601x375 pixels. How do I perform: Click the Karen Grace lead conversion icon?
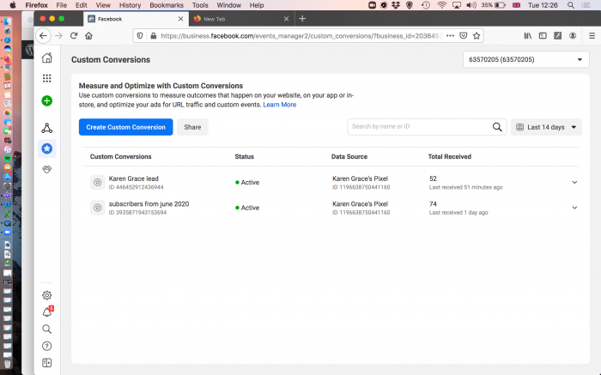[98, 182]
